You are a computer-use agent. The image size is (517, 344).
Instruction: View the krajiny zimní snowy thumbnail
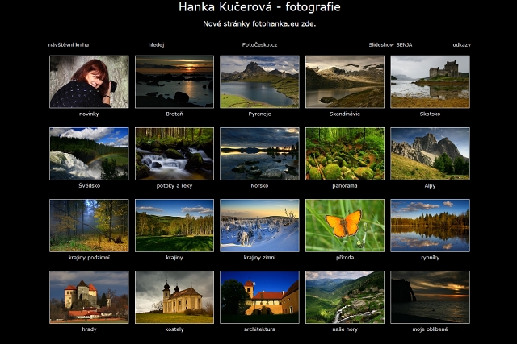click(259, 226)
